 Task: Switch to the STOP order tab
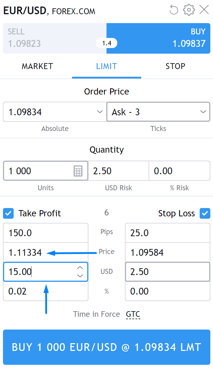[x=175, y=66]
